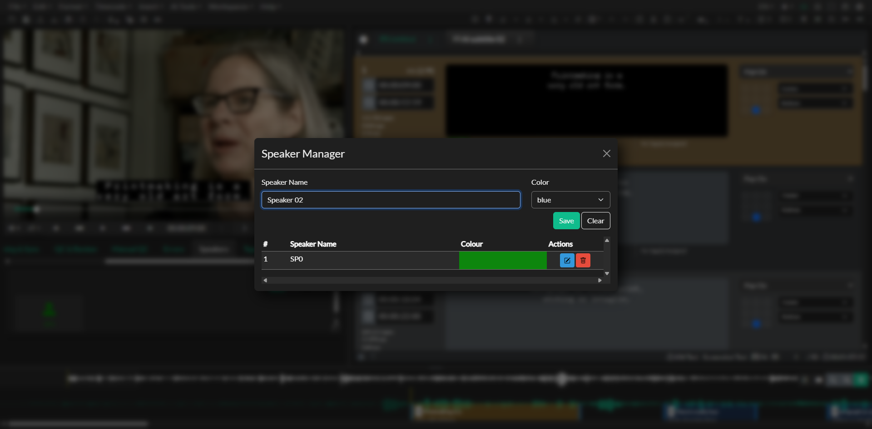
Task: Click the vertical scrollbar beside the speaker list
Action: click(x=607, y=256)
